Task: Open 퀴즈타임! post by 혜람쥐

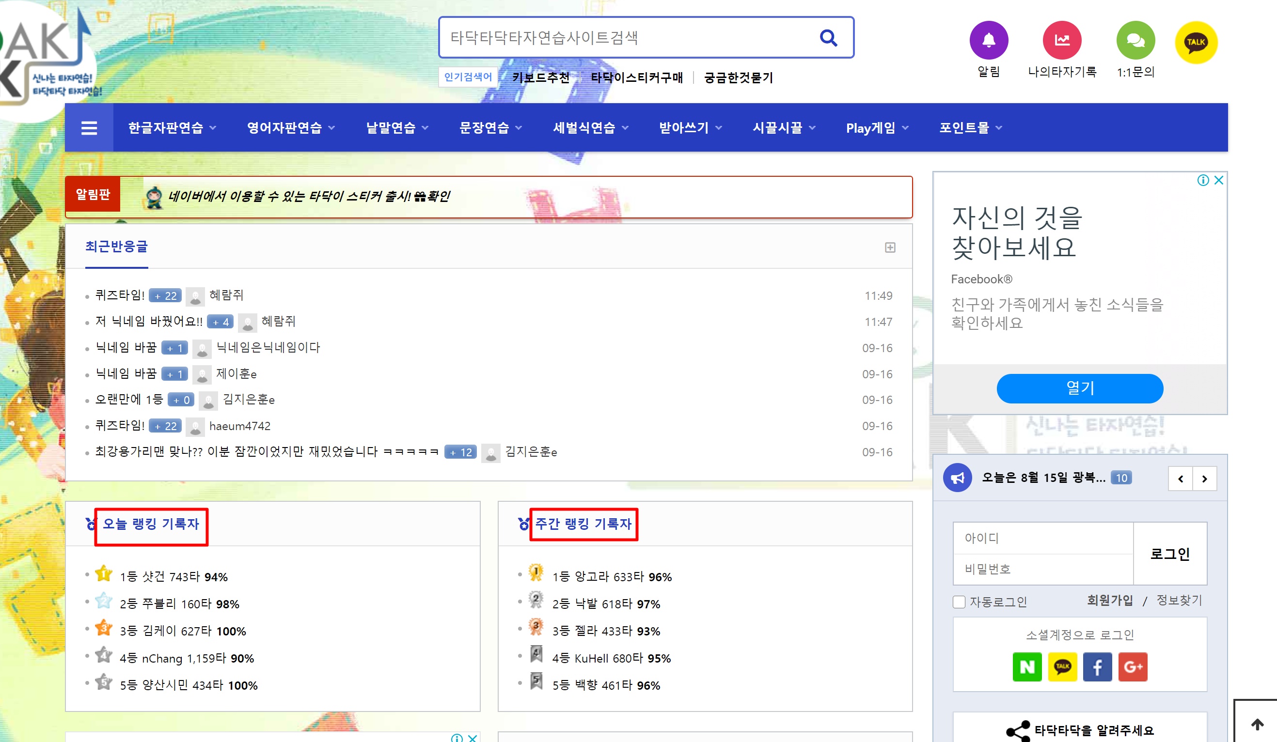Action: (x=120, y=295)
